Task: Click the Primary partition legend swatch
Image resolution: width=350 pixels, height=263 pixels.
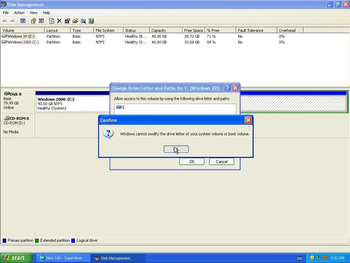Action: click(4, 241)
